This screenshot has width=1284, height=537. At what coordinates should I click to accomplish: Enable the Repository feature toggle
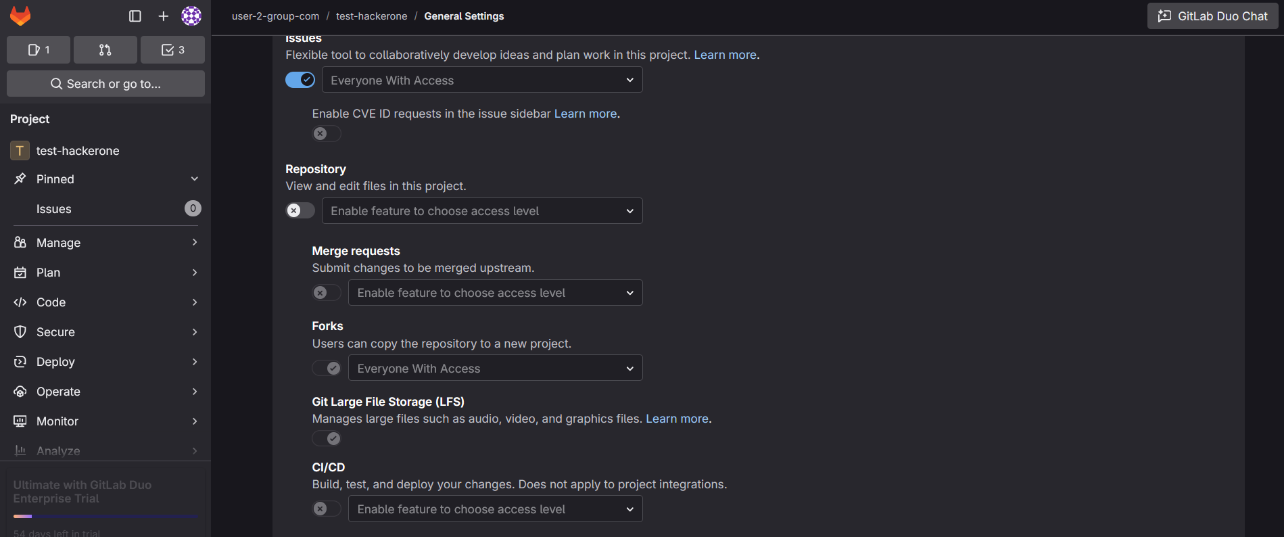coord(300,211)
